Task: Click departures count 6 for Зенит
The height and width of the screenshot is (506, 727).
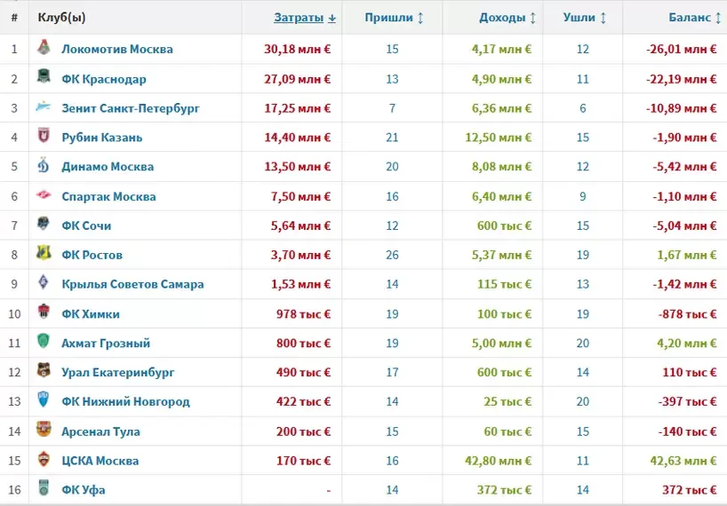Action: coord(583,108)
